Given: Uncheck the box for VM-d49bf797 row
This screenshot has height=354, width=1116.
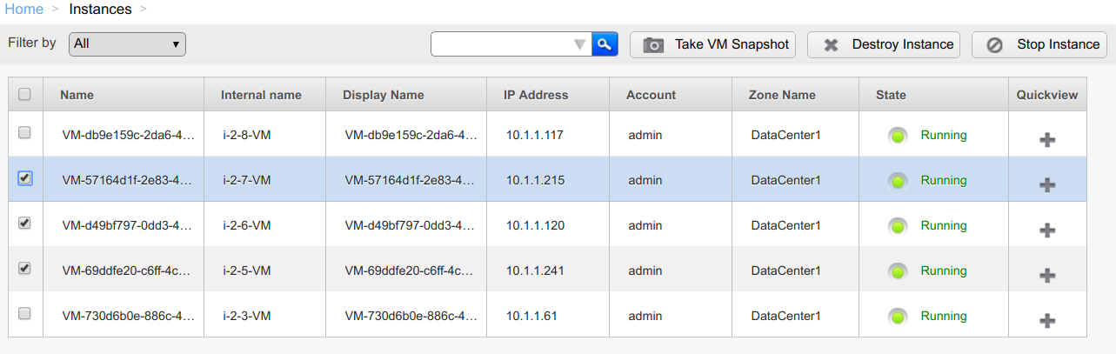Looking at the screenshot, I should [24, 223].
